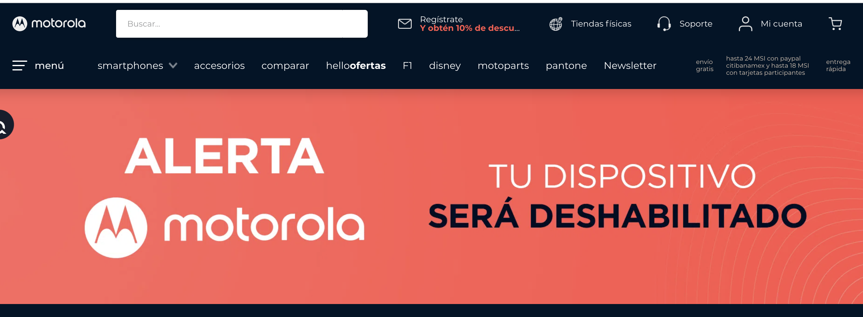The width and height of the screenshot is (863, 317).
Task: Open the Newsletter link
Action: 630,66
